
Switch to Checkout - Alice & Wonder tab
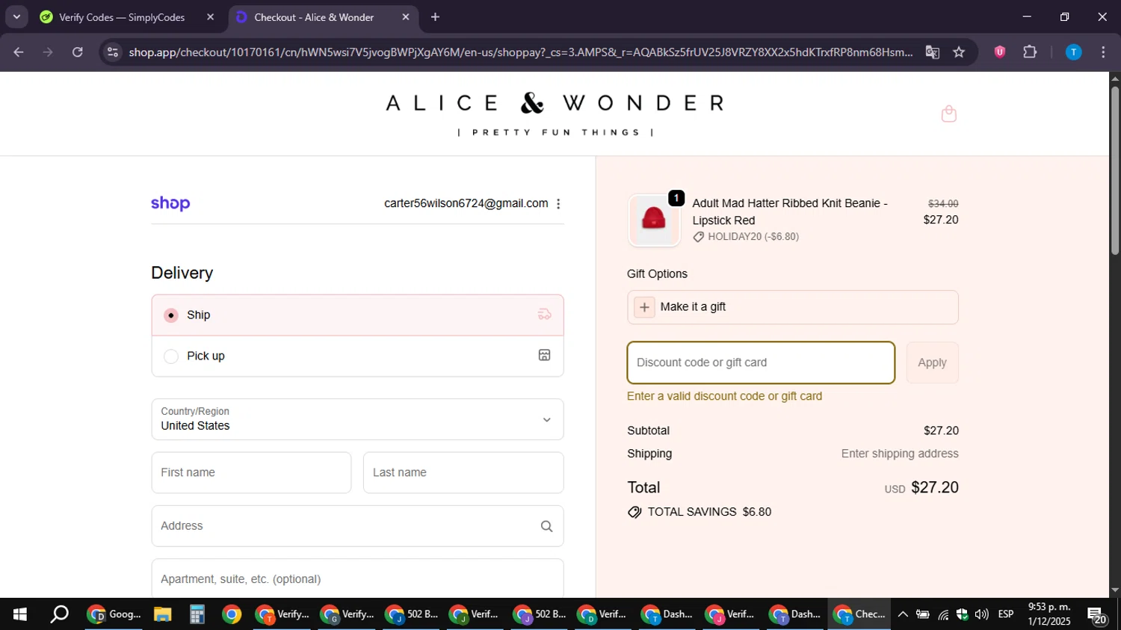pyautogui.click(x=323, y=17)
